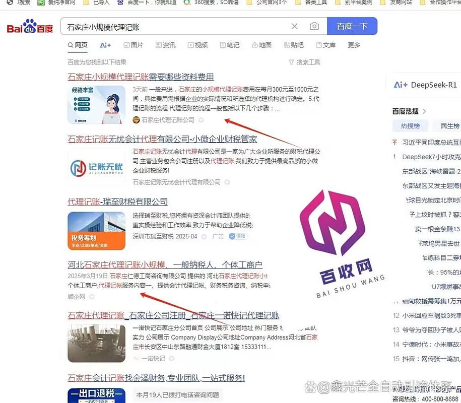Open source link 顺企网
The width and height of the screenshot is (461, 403).
tap(76, 297)
